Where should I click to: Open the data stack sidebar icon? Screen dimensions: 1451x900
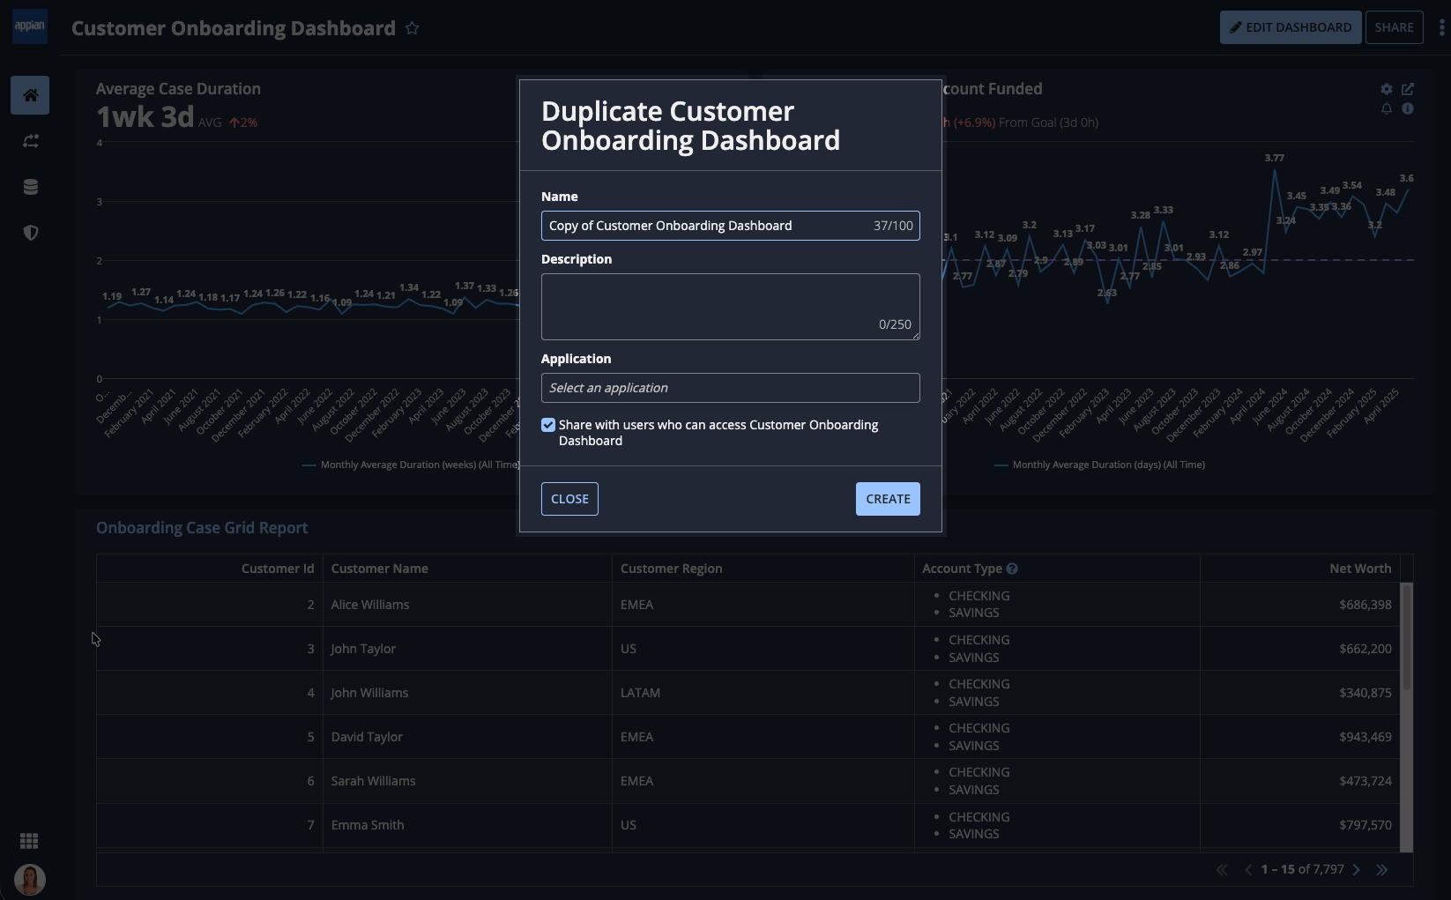pos(30,187)
